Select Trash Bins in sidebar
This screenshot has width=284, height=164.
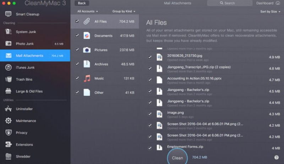35,79
